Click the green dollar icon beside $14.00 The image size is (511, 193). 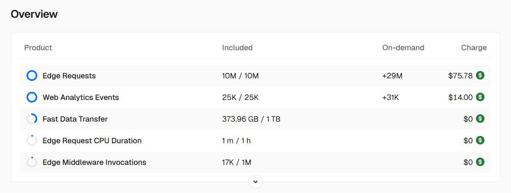[x=480, y=97]
